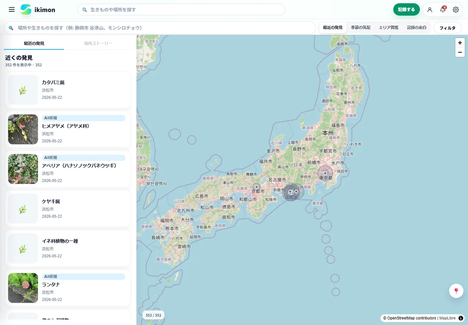Open the イネ科植物の一種 record title
This screenshot has width=468, height=325.
[x=60, y=241]
